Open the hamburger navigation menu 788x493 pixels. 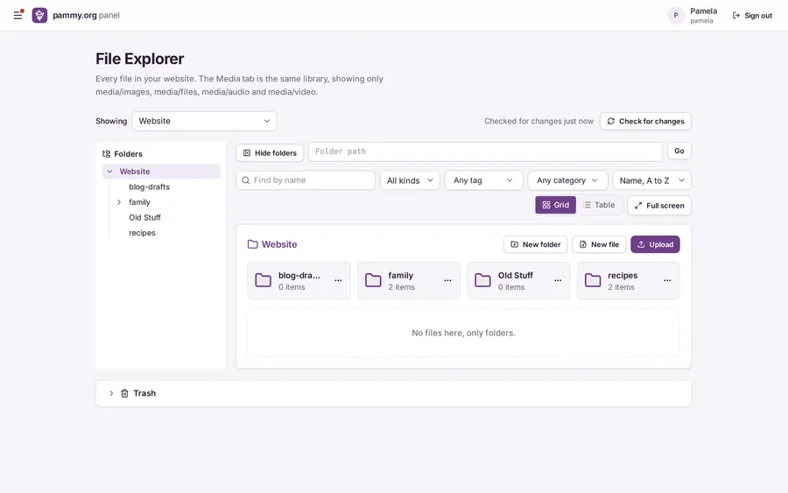(x=18, y=15)
